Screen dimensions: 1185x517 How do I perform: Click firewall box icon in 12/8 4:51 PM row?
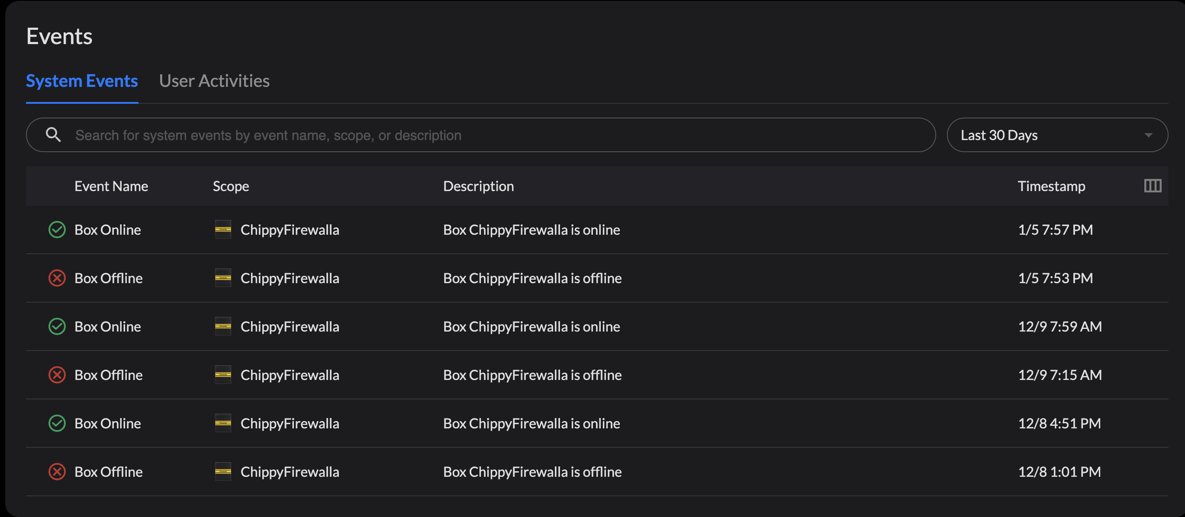tap(223, 423)
